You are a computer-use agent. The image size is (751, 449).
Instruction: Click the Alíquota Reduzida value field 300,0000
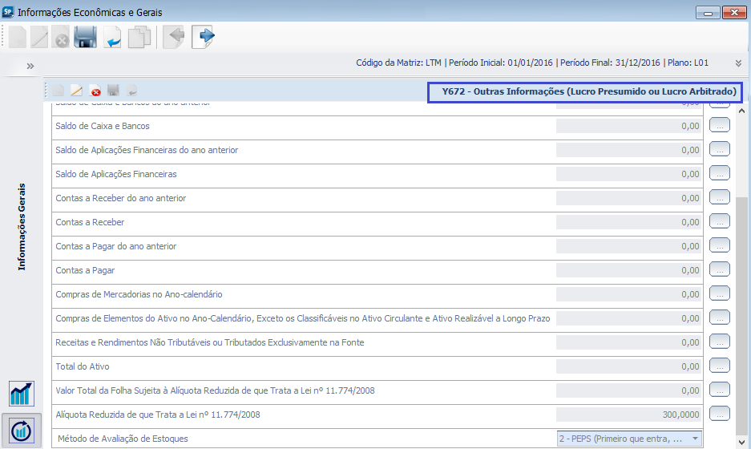point(628,415)
